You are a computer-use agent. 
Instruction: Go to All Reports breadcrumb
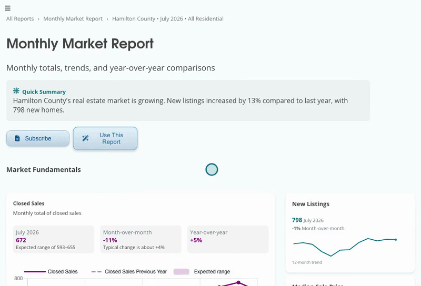(x=20, y=19)
